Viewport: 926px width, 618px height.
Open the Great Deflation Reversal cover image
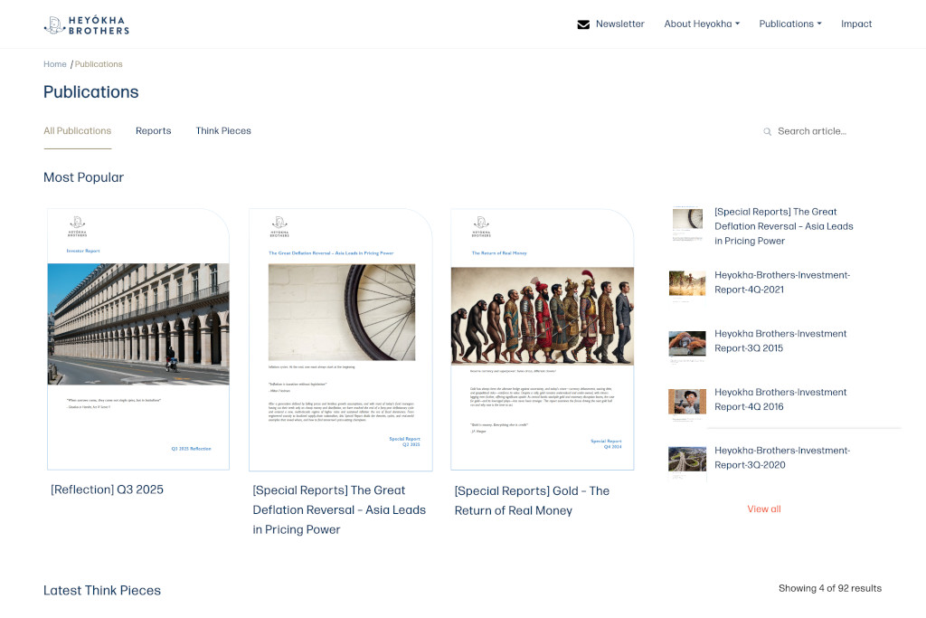pyautogui.click(x=341, y=339)
